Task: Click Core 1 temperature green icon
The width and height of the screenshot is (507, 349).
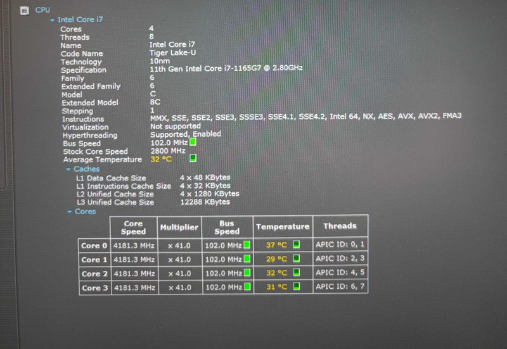Action: click(x=296, y=258)
